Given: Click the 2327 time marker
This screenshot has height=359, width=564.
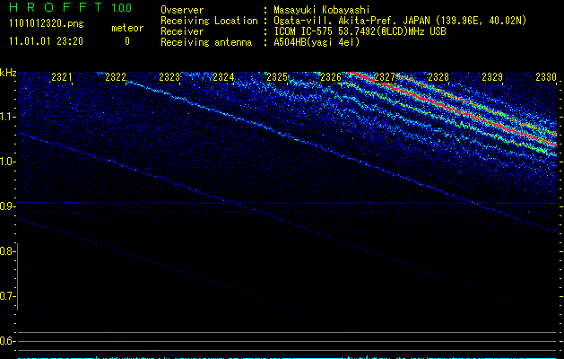Looking at the screenshot, I should tap(385, 76).
